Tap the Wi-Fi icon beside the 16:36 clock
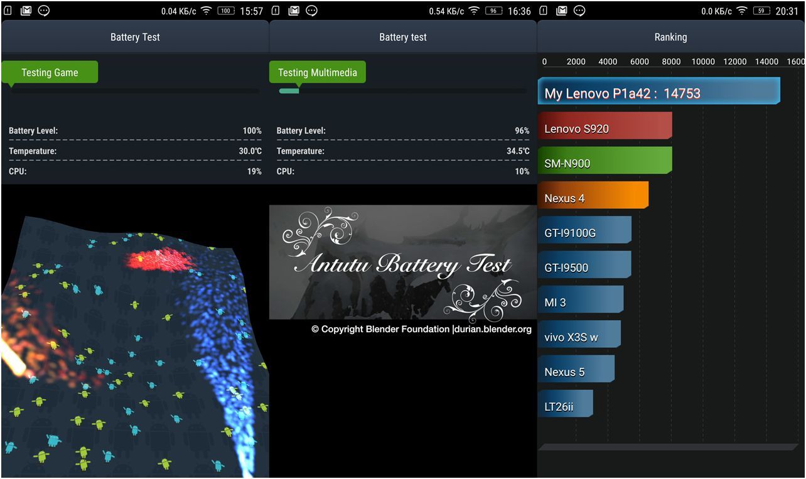 (474, 11)
